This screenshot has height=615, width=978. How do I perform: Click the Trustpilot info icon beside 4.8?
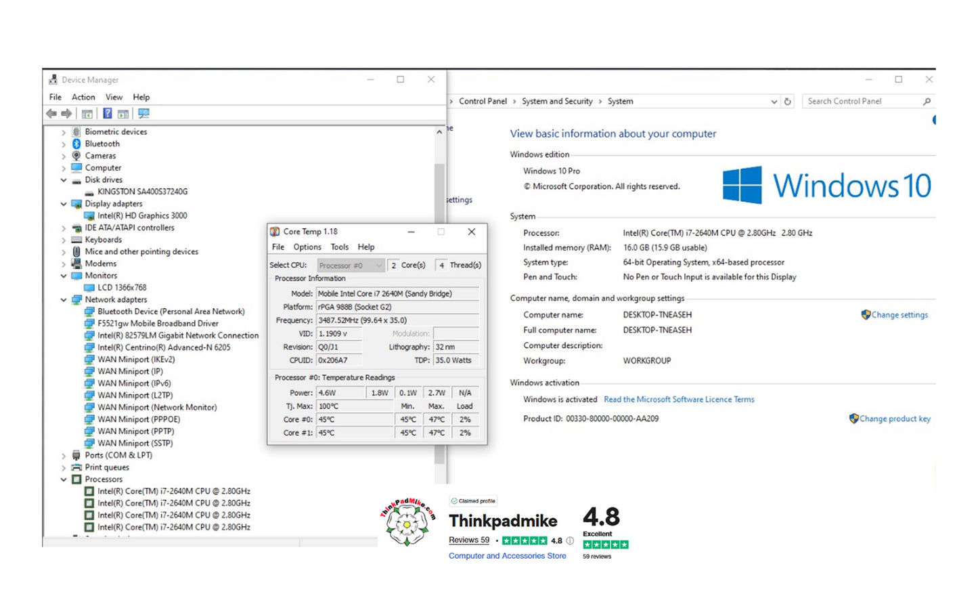[x=570, y=540]
